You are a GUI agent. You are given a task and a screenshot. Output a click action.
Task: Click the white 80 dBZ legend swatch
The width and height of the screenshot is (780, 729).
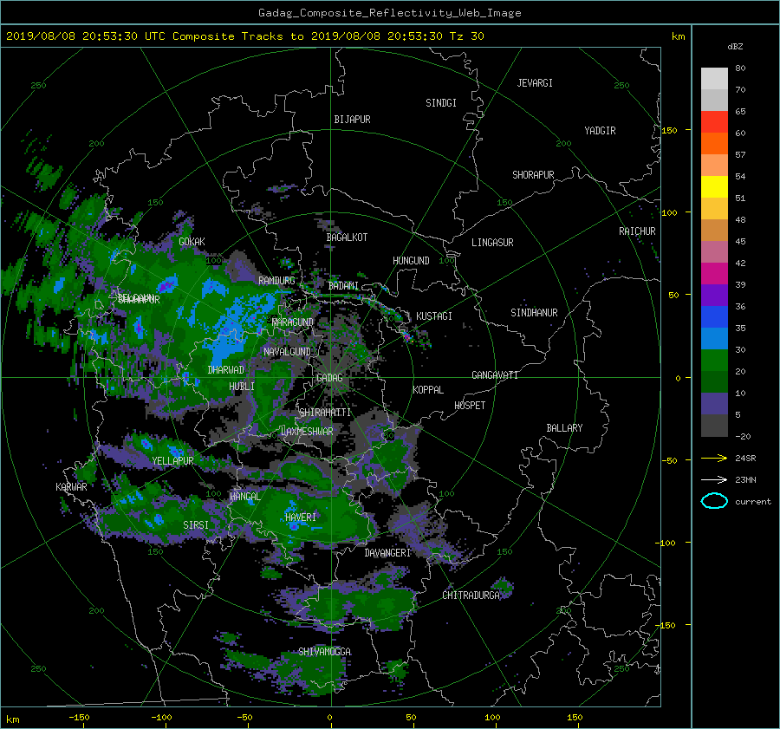click(x=714, y=78)
